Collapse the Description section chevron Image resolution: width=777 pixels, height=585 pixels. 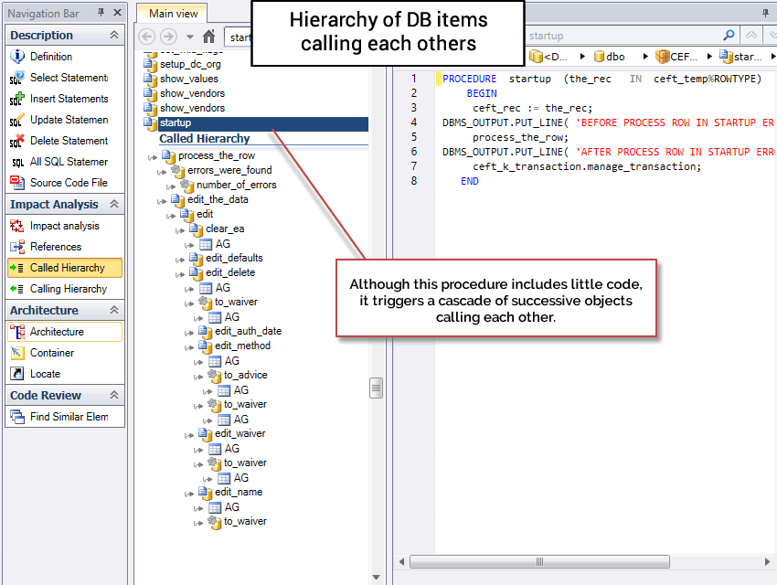click(x=113, y=36)
